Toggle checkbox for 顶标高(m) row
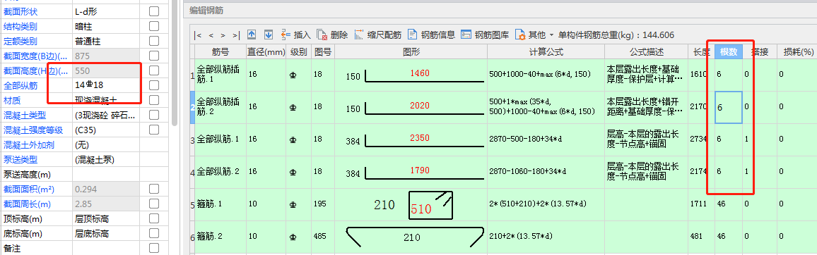 pos(154,218)
